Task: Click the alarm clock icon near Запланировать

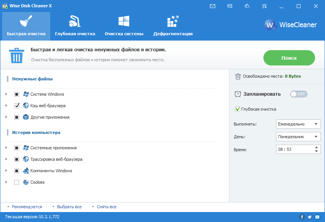Action: click(238, 94)
